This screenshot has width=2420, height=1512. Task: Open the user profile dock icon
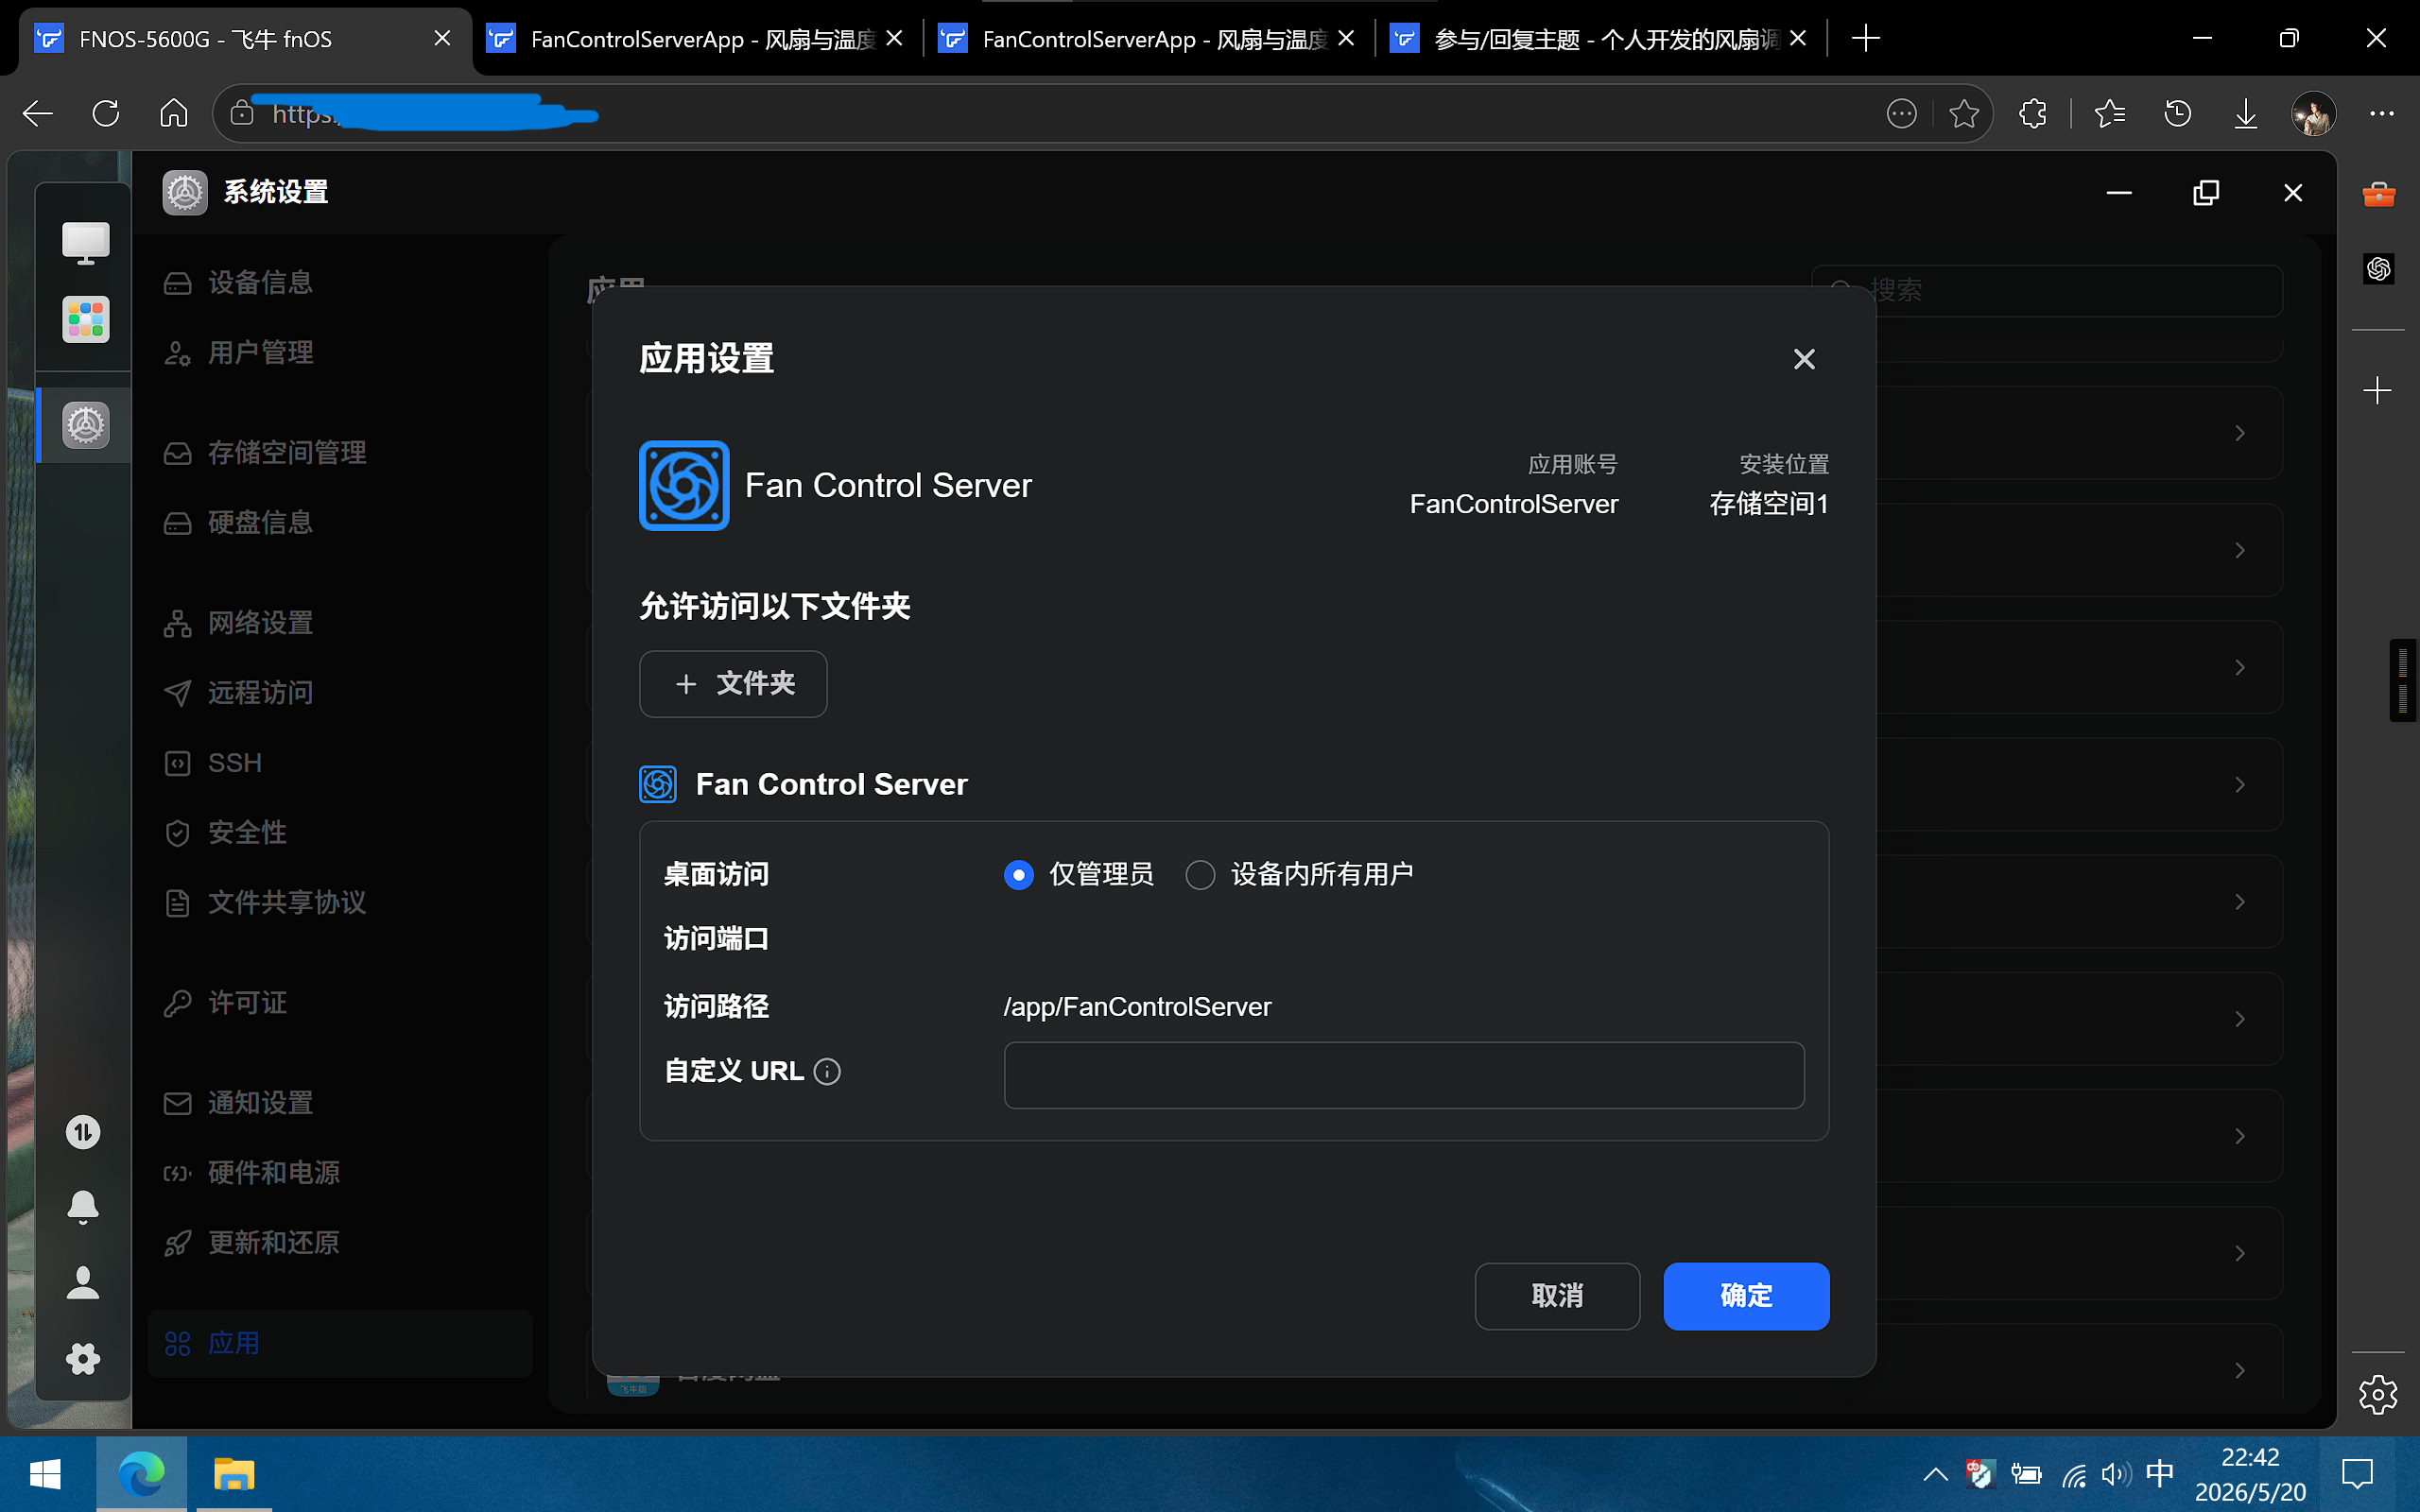pyautogui.click(x=83, y=1283)
